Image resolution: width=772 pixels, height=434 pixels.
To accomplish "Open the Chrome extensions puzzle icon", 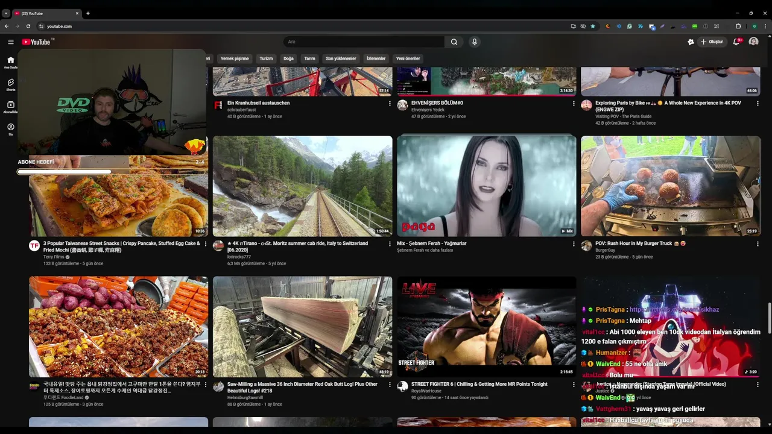I will point(738,26).
